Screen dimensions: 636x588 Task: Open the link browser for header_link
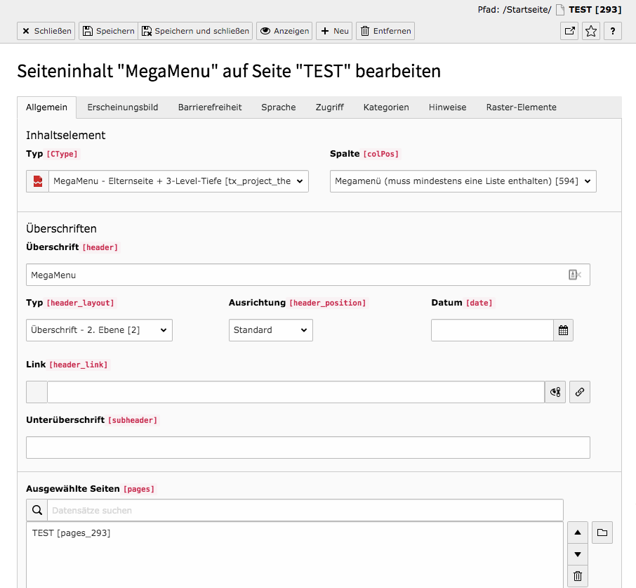point(579,391)
